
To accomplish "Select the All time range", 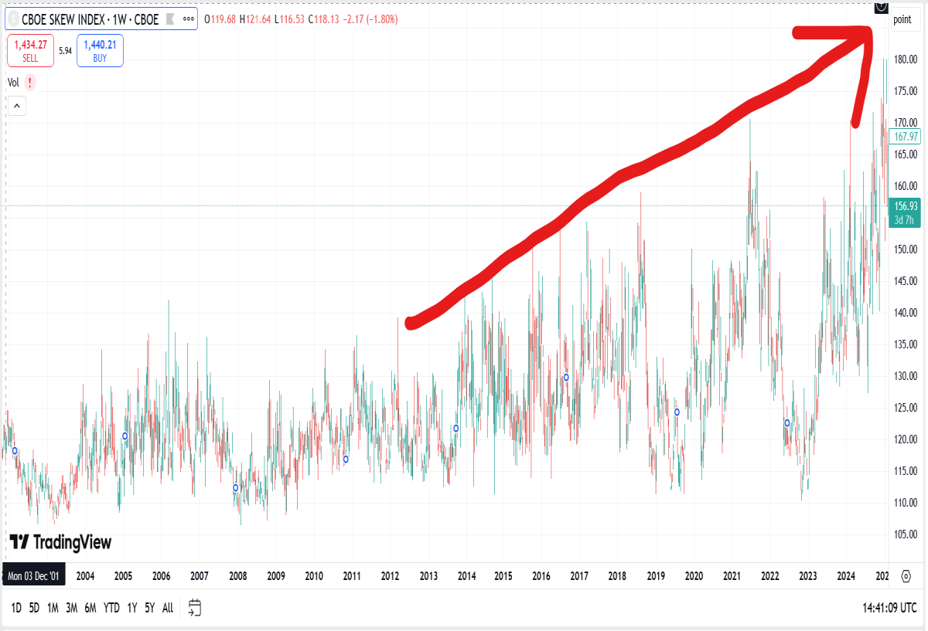I will pyautogui.click(x=168, y=608).
